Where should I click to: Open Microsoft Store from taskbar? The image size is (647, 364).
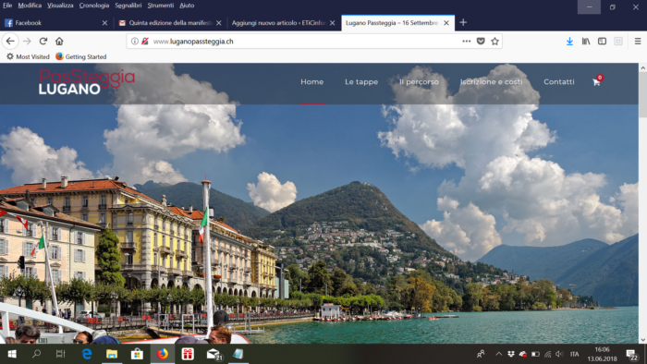137,354
